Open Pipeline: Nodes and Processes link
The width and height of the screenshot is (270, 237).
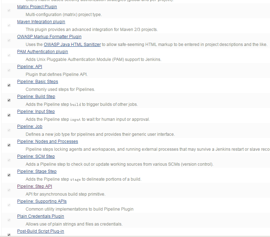47,141
